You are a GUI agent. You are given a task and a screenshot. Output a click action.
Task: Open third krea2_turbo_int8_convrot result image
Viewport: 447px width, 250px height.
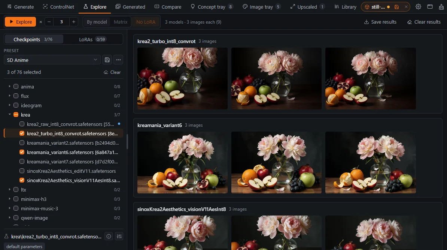pyautogui.click(x=370, y=78)
